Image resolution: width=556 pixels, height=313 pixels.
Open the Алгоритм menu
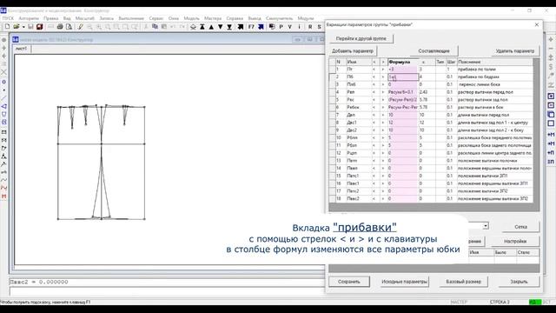point(29,18)
